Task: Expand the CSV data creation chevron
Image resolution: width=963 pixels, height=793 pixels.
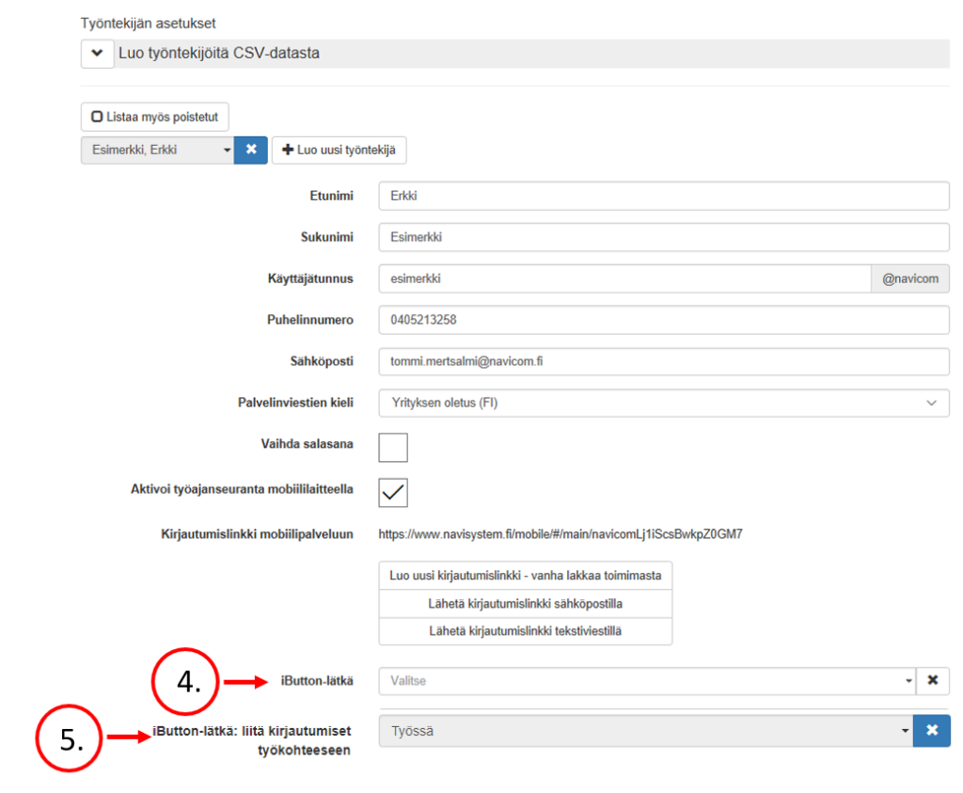Action: pyautogui.click(x=97, y=54)
